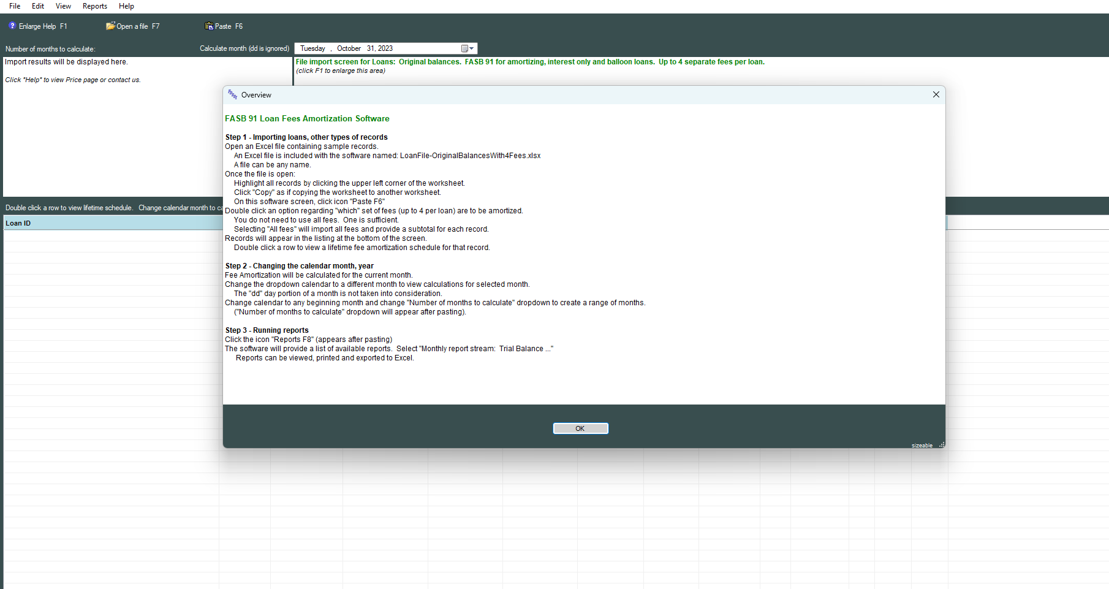Click 'Records will appear in the listing' line
The image size is (1109, 589).
pos(326,238)
